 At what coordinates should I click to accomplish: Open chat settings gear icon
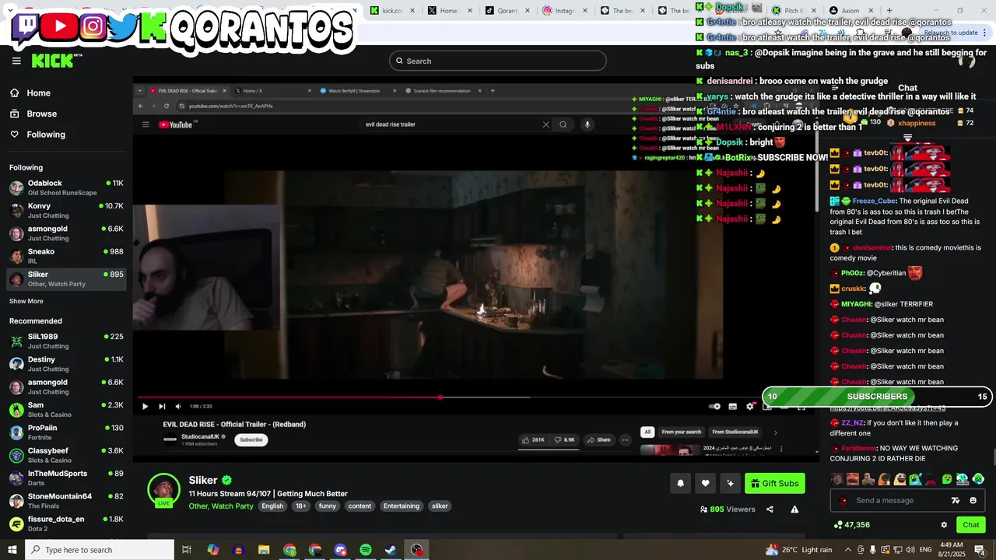[944, 525]
